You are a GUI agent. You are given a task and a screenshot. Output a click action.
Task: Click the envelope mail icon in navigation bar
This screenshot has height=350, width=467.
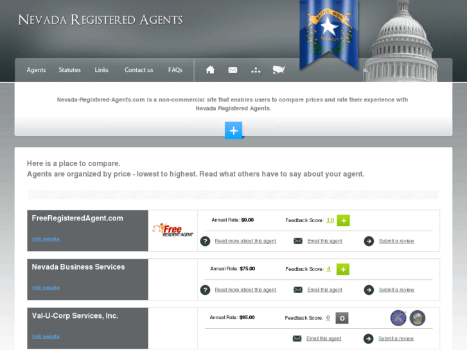point(233,70)
